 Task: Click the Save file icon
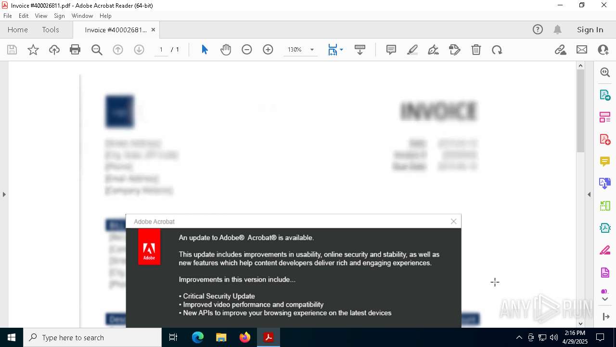(x=12, y=50)
